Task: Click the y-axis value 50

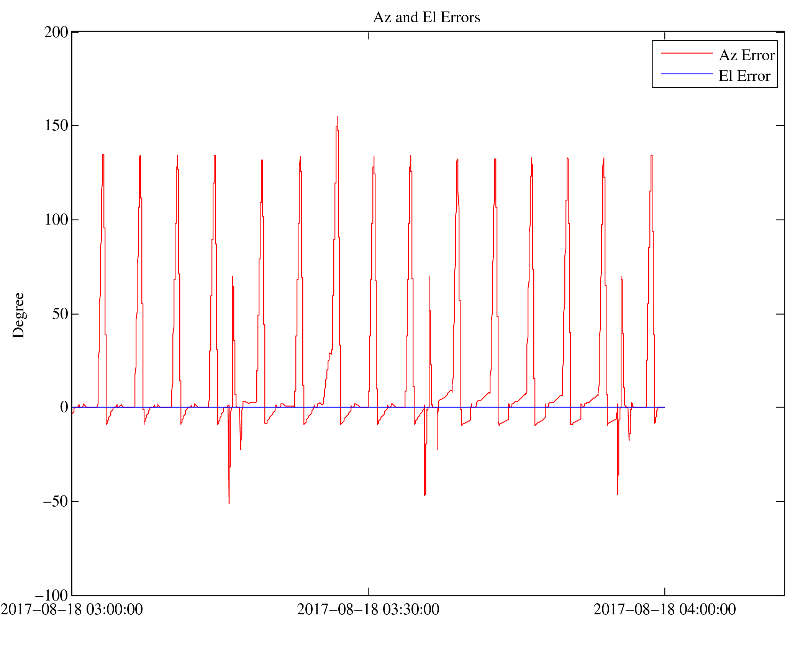Action: pyautogui.click(x=60, y=314)
